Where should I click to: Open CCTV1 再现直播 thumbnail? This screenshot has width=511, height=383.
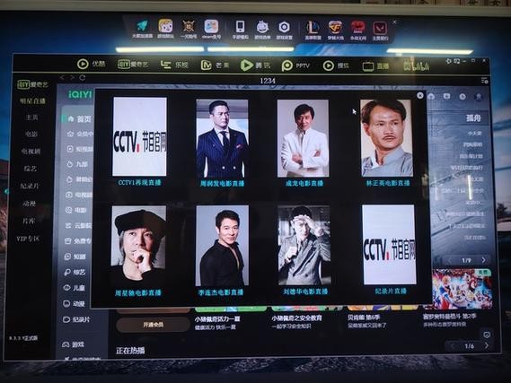(139, 136)
